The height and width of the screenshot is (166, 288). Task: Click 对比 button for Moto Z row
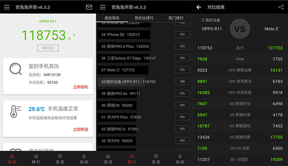[x=182, y=70]
